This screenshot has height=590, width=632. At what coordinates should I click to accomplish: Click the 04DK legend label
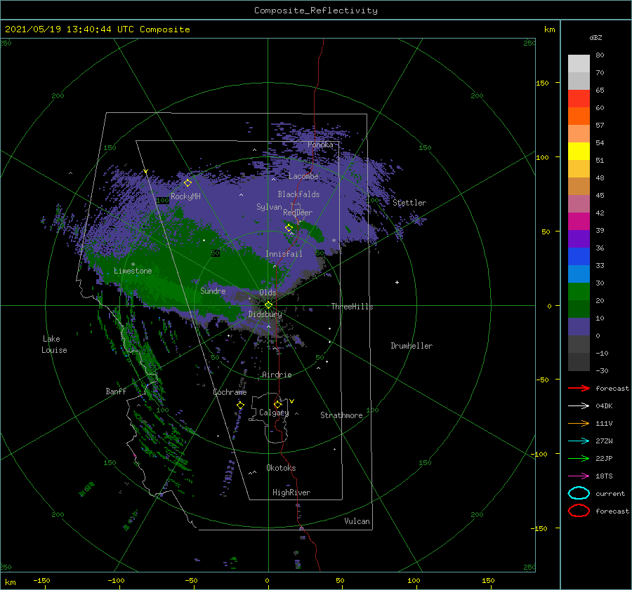[x=604, y=406]
